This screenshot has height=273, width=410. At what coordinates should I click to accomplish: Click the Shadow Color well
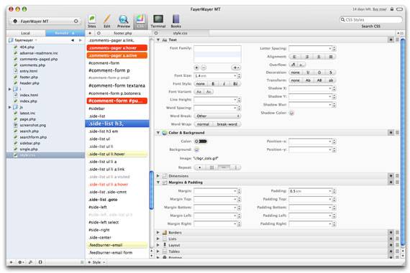pyautogui.click(x=291, y=113)
